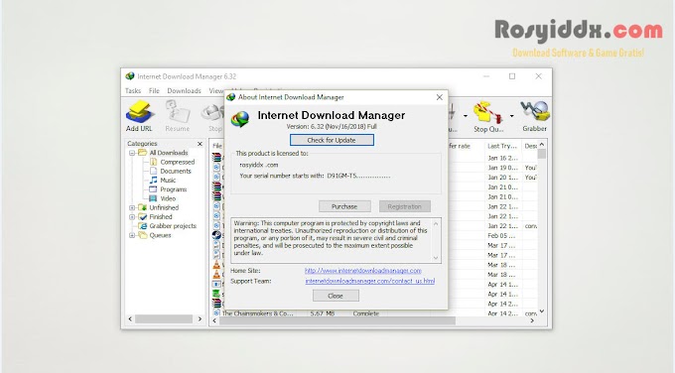
Task: Click the download list vertical scrollbar thumb
Action: [542, 154]
